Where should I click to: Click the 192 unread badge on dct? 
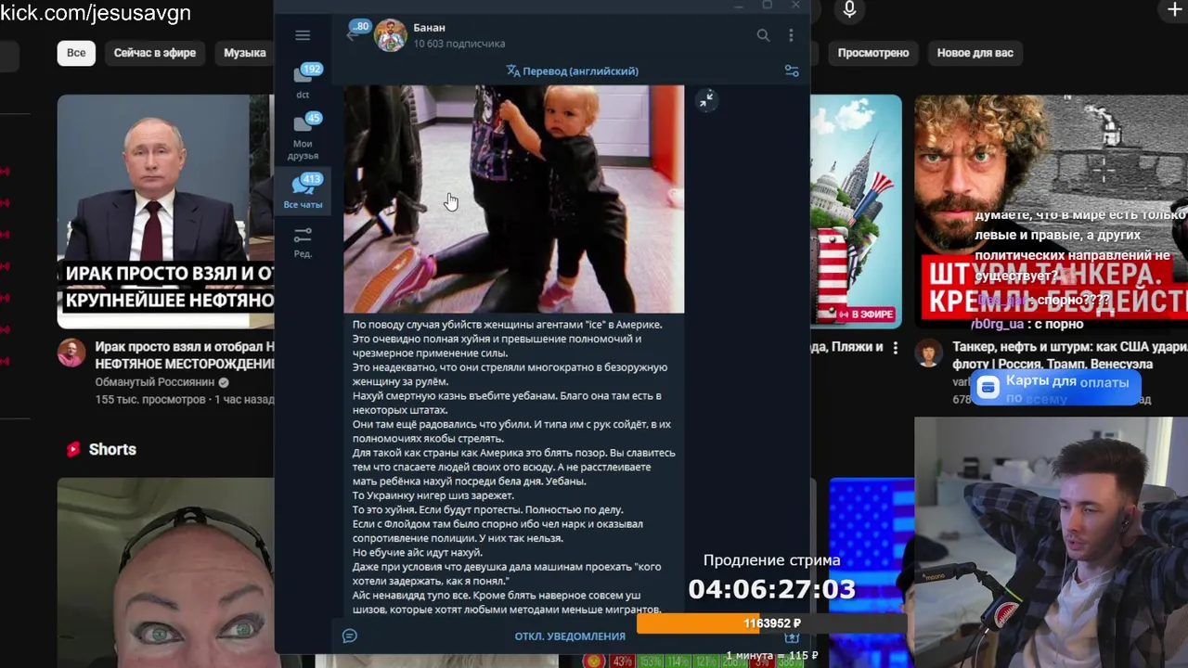pyautogui.click(x=311, y=69)
